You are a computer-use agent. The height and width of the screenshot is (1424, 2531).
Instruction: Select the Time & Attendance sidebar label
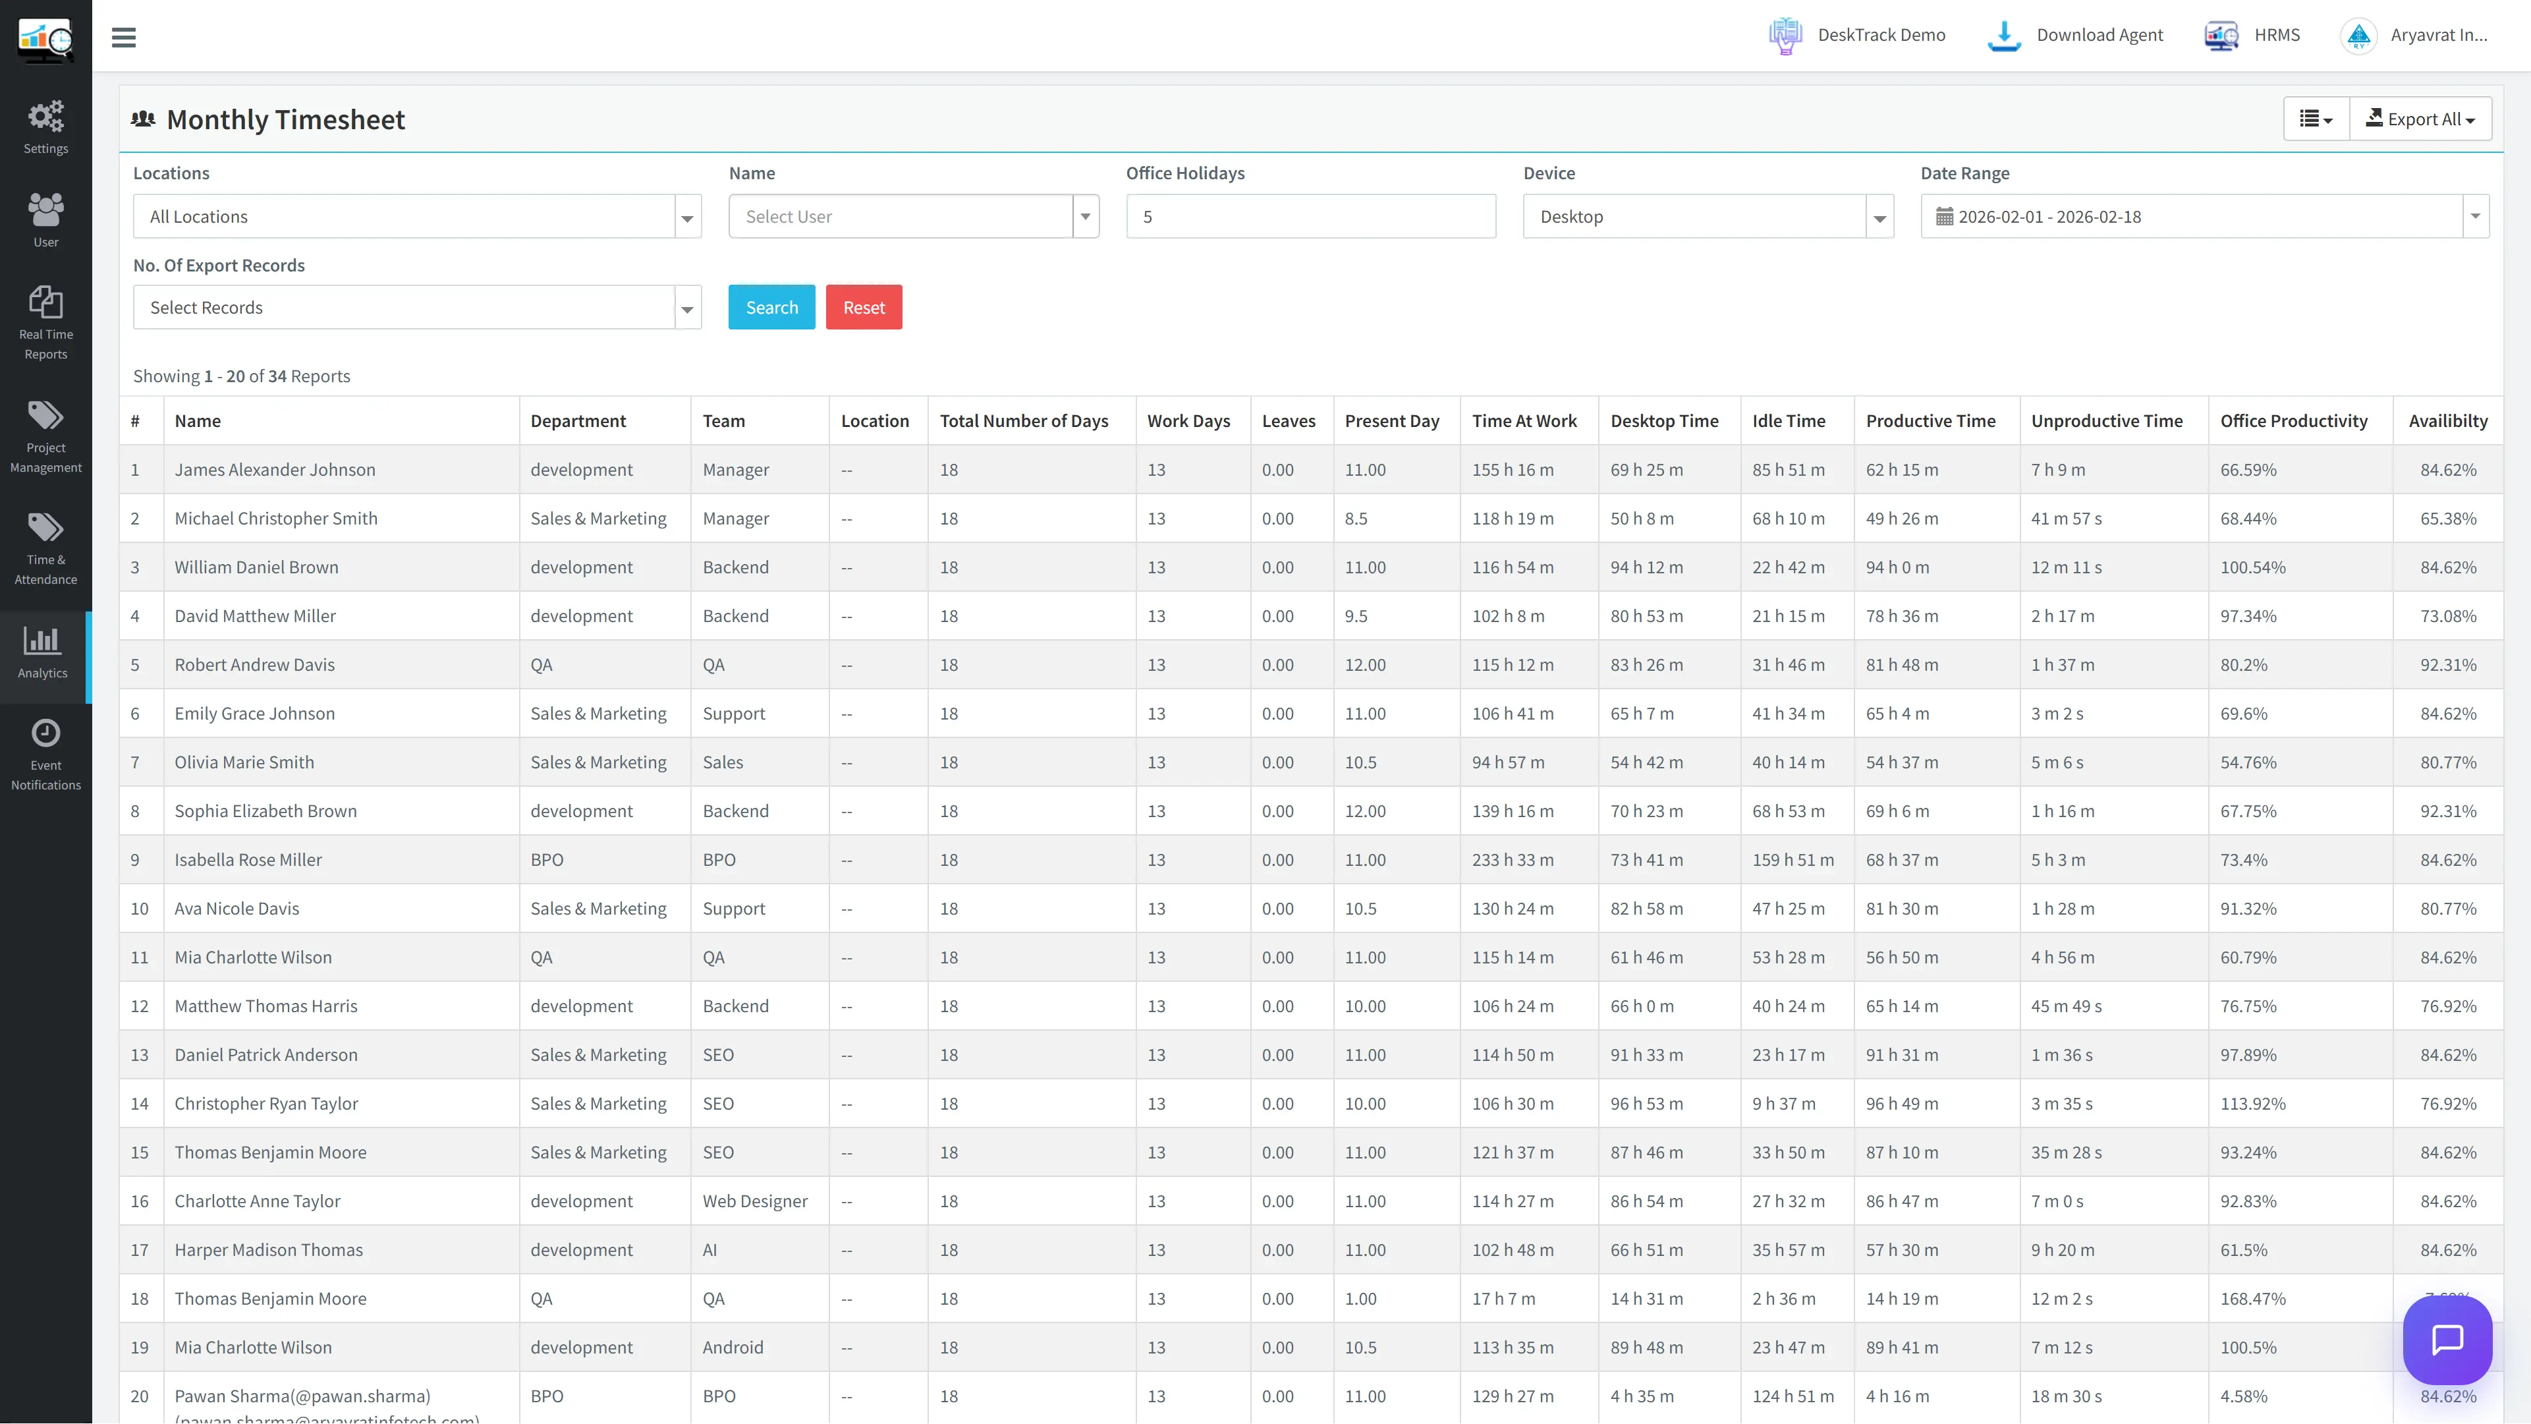(45, 570)
